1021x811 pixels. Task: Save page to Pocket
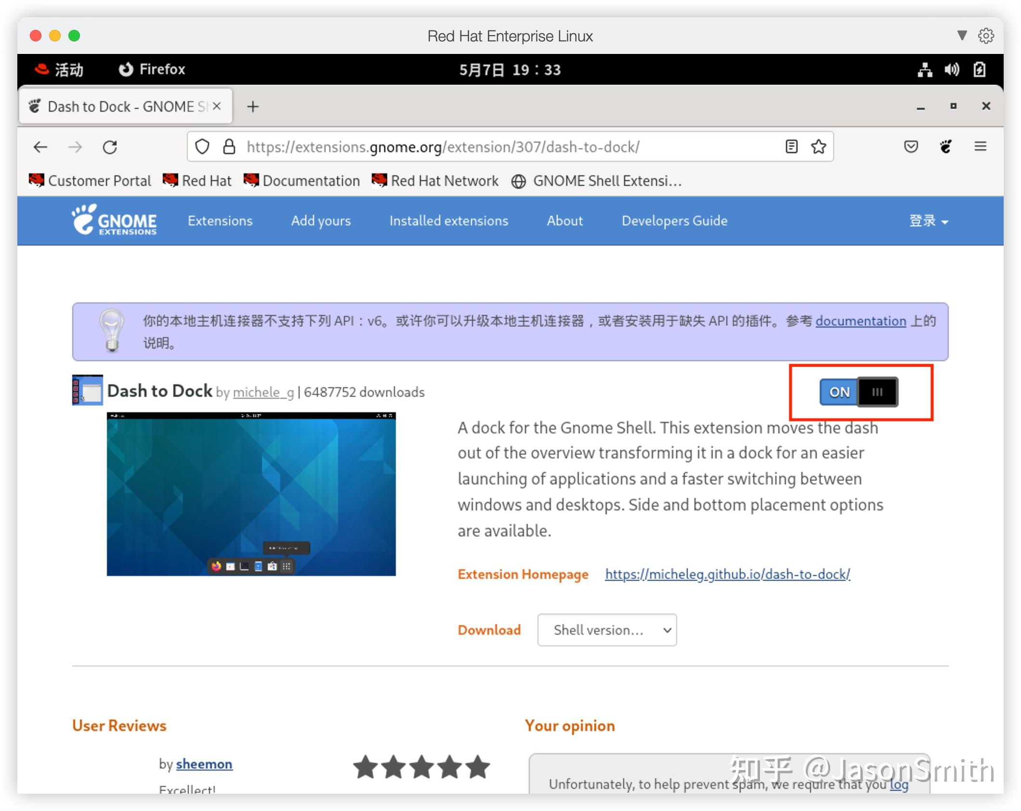[911, 146]
